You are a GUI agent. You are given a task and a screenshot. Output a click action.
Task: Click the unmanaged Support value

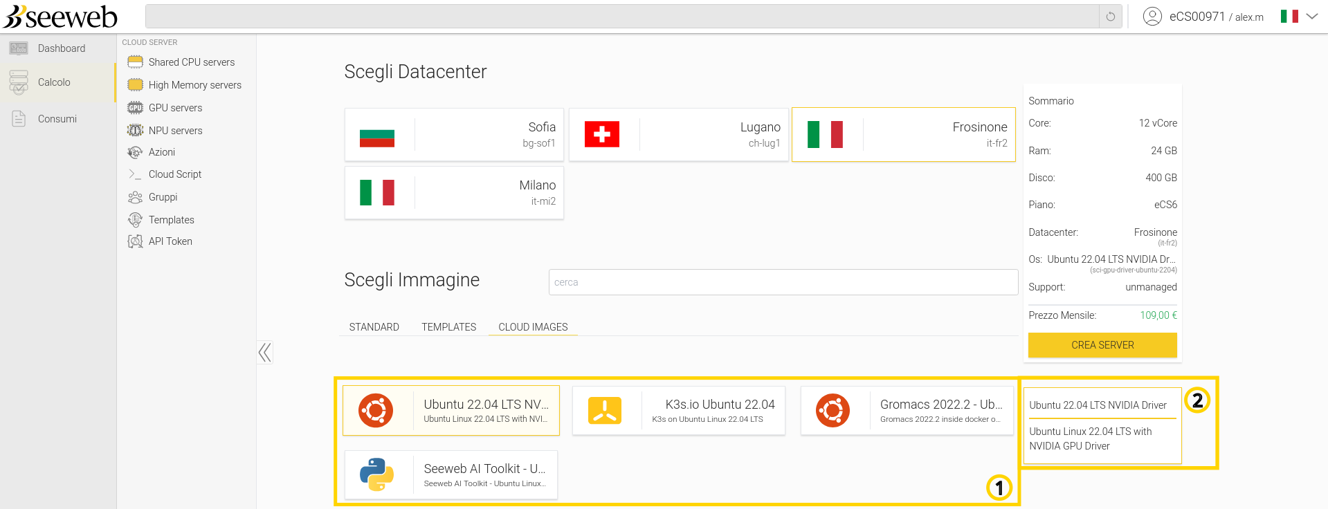pyautogui.click(x=1151, y=287)
